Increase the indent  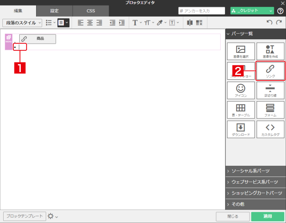tap(122, 23)
